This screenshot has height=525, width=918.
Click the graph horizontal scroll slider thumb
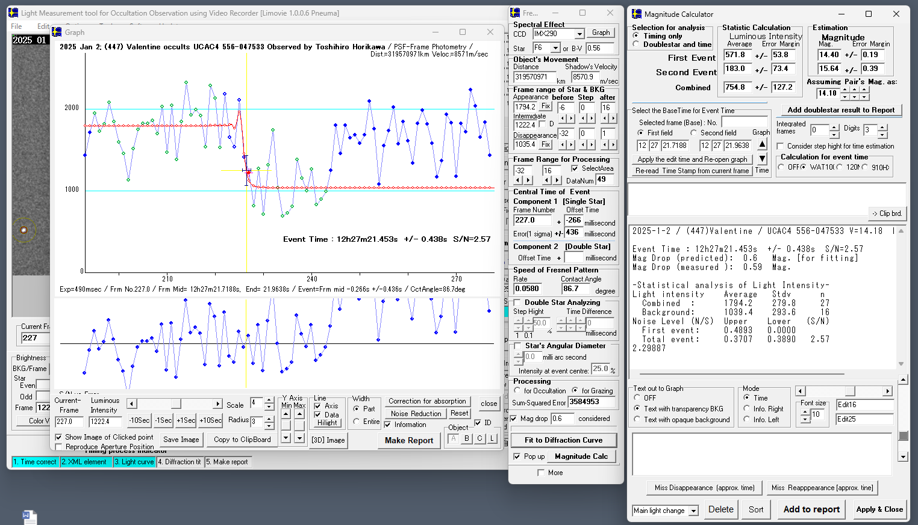tap(175, 404)
